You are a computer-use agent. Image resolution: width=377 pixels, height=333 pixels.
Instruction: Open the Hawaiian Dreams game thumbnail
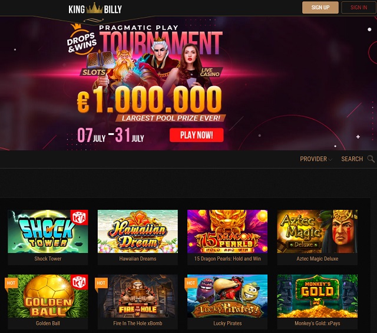coord(138,231)
